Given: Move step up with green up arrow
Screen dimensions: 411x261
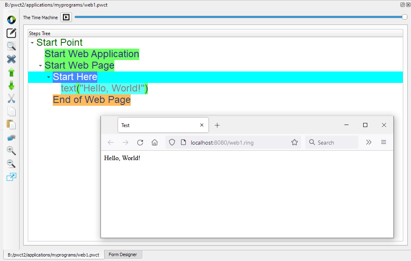Looking at the screenshot, I should pos(11,72).
